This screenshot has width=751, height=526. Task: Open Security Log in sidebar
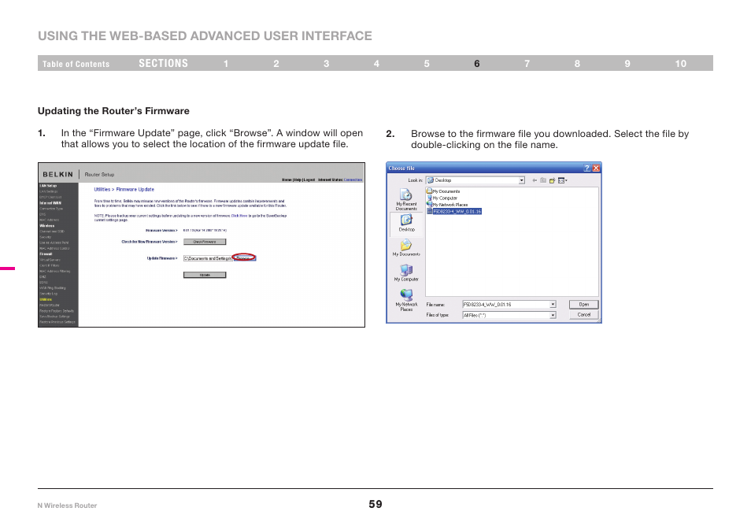pos(48,294)
